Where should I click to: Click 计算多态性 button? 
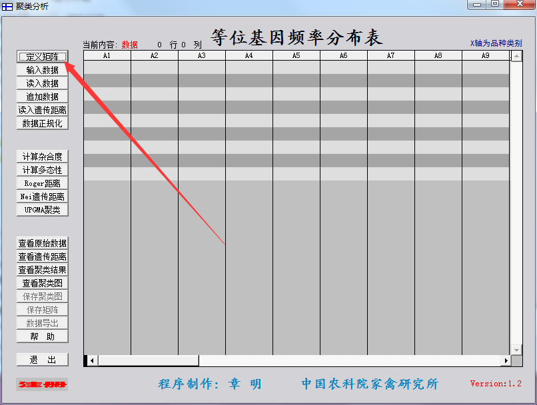tap(43, 170)
